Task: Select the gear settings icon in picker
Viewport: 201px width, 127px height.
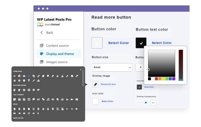Action: 19,81
